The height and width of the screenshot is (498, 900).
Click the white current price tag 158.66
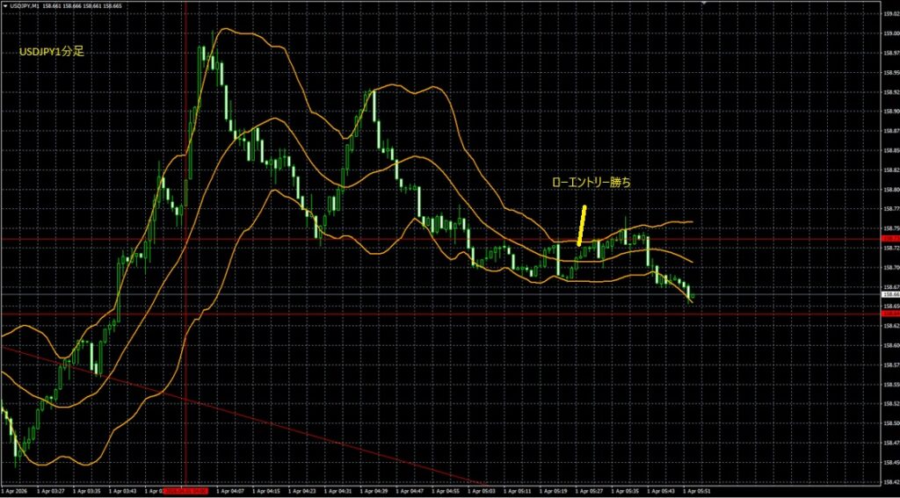coord(891,294)
